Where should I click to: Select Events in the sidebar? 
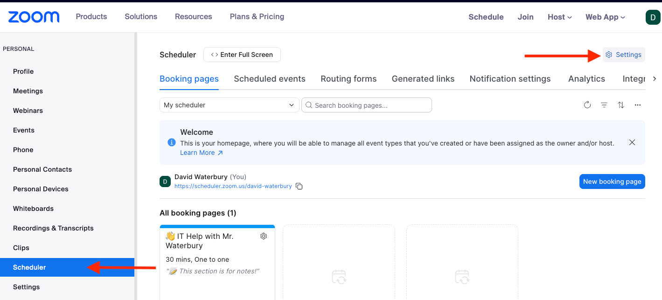pos(24,130)
